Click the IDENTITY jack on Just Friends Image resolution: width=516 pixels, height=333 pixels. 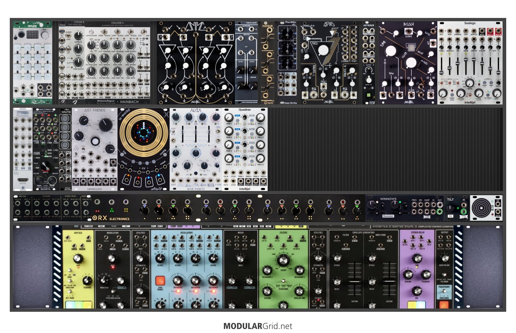(76, 181)
